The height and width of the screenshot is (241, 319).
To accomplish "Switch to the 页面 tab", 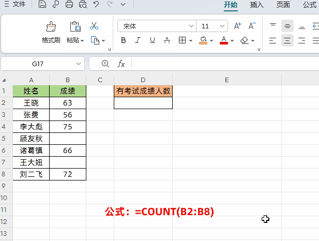I will pyautogui.click(x=283, y=5).
